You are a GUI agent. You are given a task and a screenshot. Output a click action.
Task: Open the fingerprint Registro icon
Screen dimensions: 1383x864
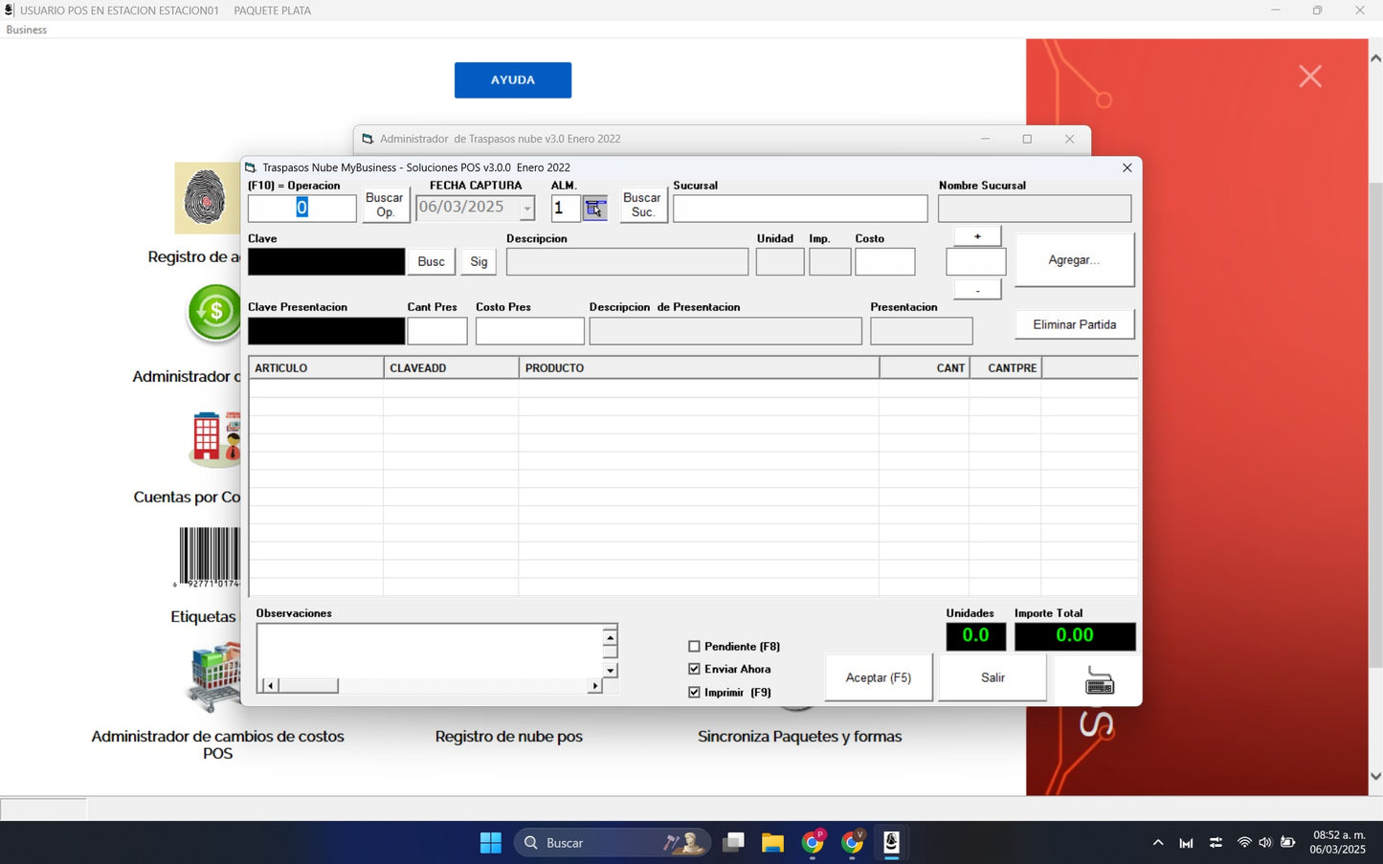pyautogui.click(x=206, y=199)
